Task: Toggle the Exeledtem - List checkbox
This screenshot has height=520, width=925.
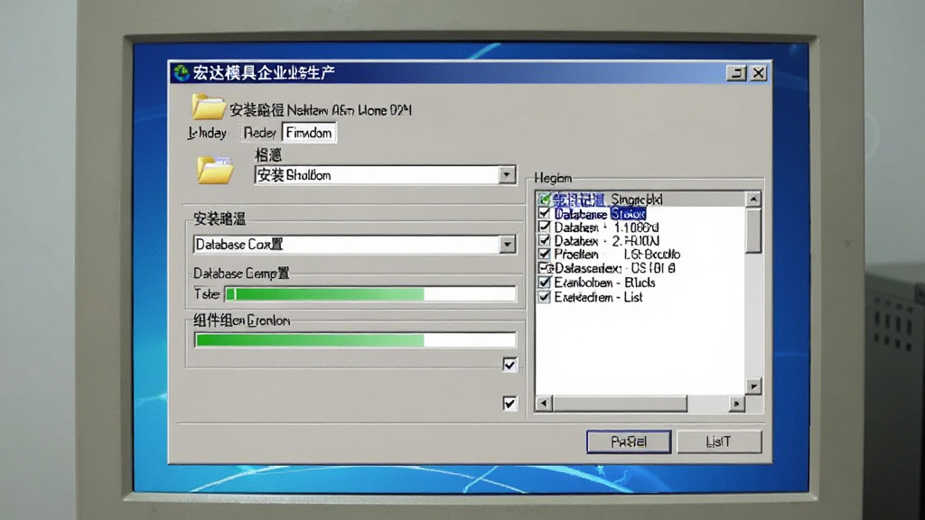Action: tap(545, 296)
